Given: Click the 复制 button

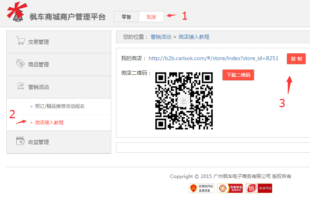Looking at the screenshot, I should [x=296, y=59].
